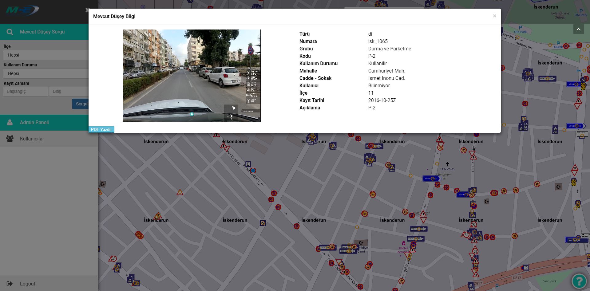Click the Admin Paneli user icon
The image size is (590, 291).
tap(10, 122)
